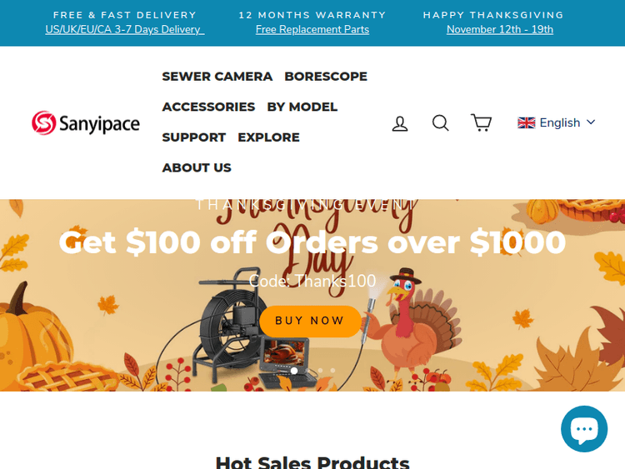625x469 pixels.
Task: Click the Buy Now button
Action: (x=310, y=322)
